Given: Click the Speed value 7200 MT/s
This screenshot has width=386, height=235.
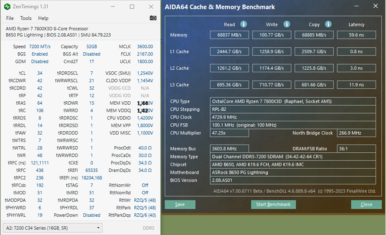Looking at the screenshot, I should (39, 46).
